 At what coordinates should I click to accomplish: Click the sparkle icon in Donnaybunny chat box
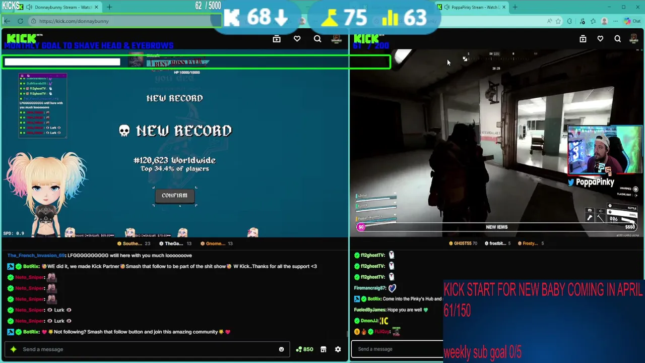(x=14, y=349)
